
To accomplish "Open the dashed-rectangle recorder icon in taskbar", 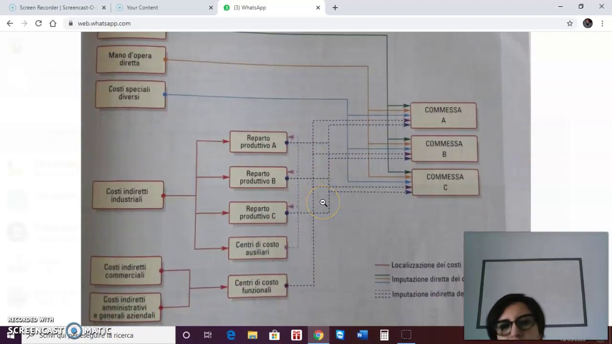I will coord(406,335).
